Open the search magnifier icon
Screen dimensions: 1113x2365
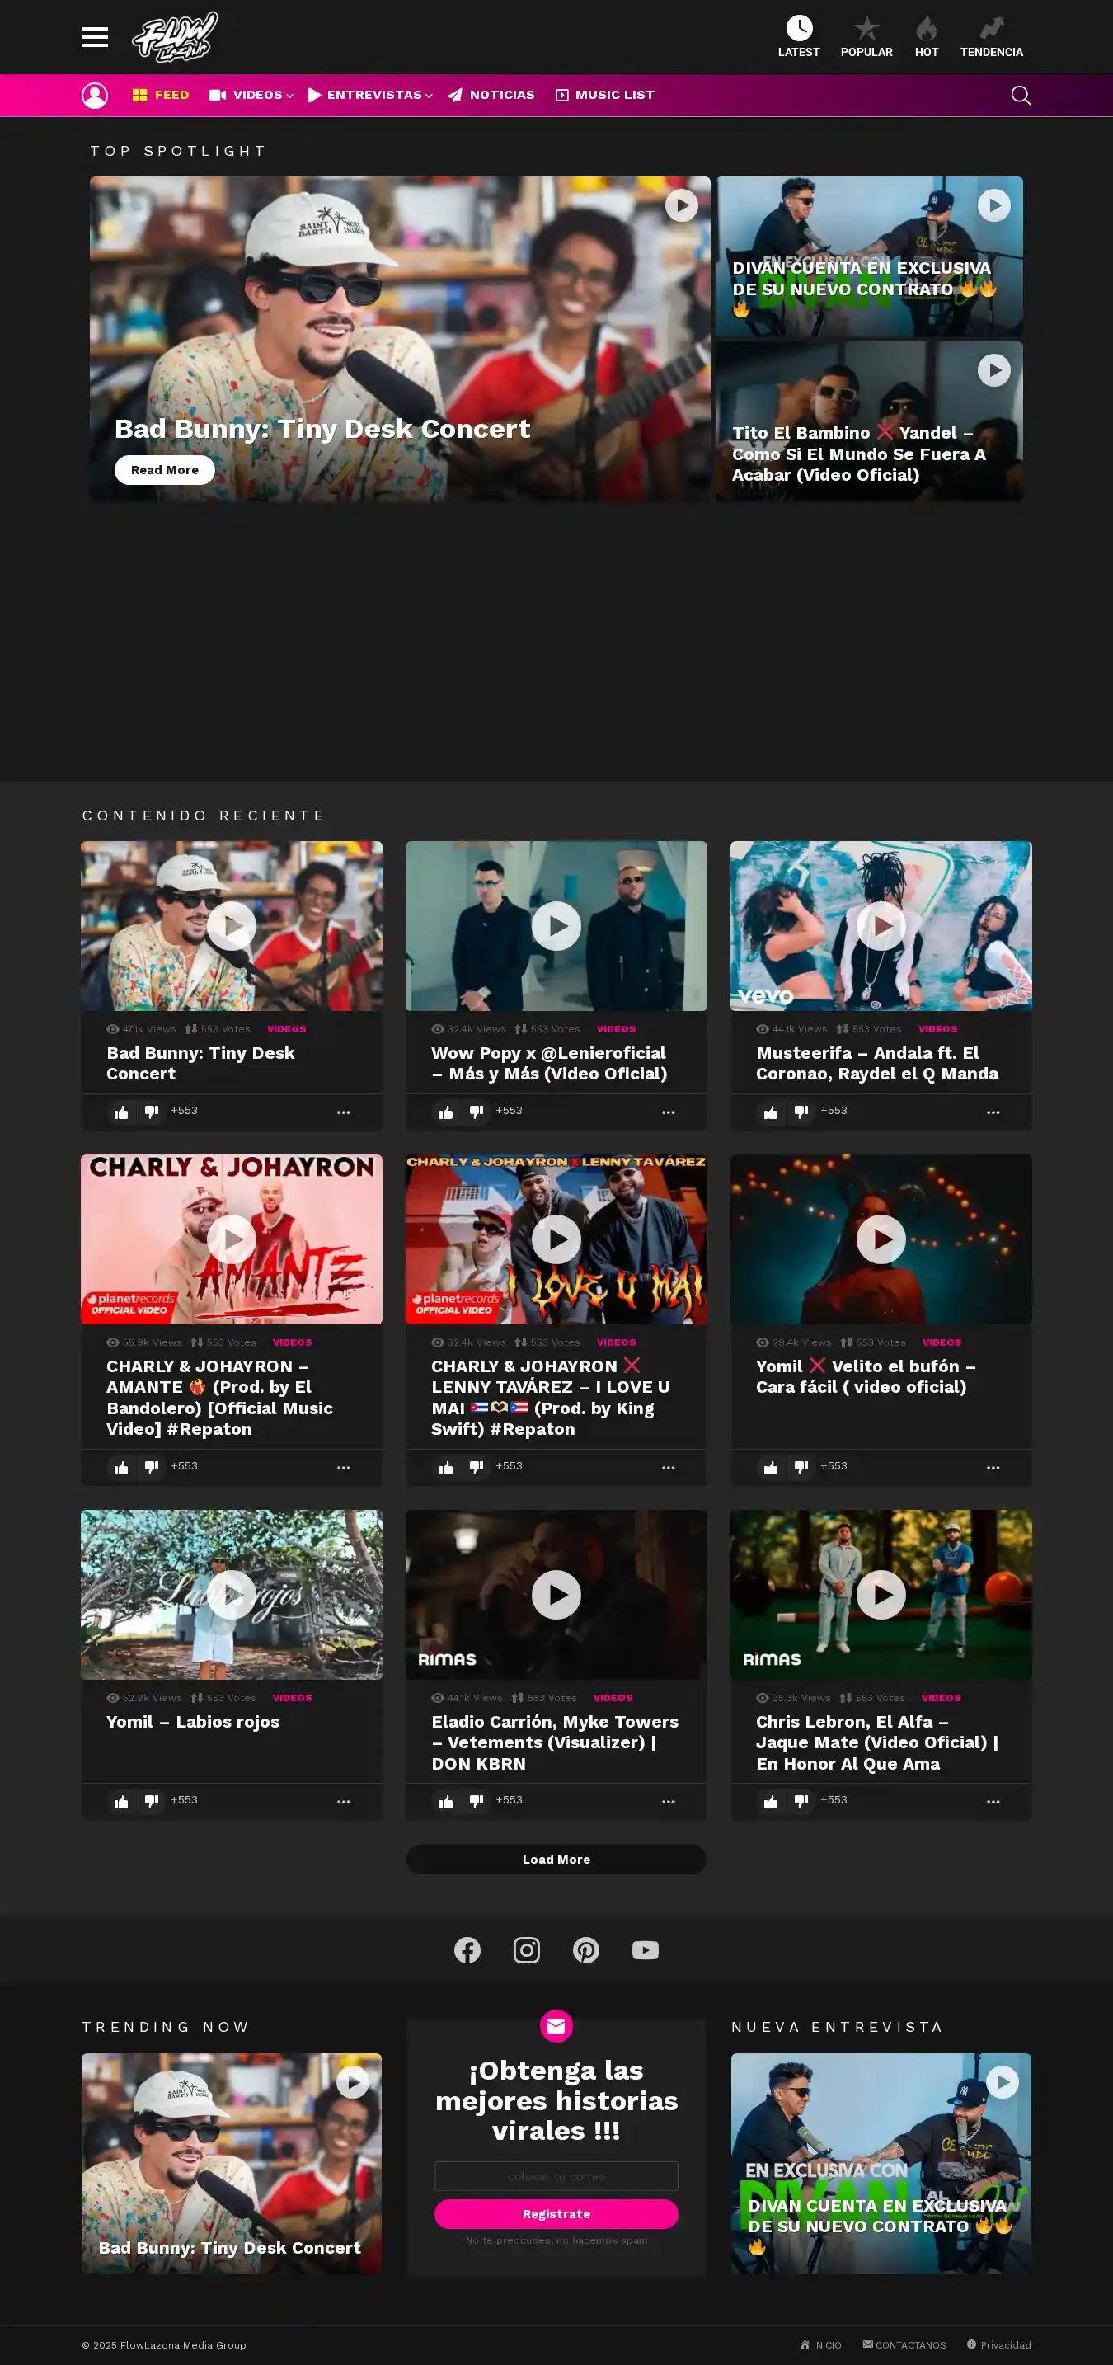click(1021, 96)
